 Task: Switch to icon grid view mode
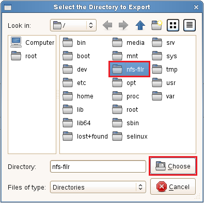tap(173, 25)
